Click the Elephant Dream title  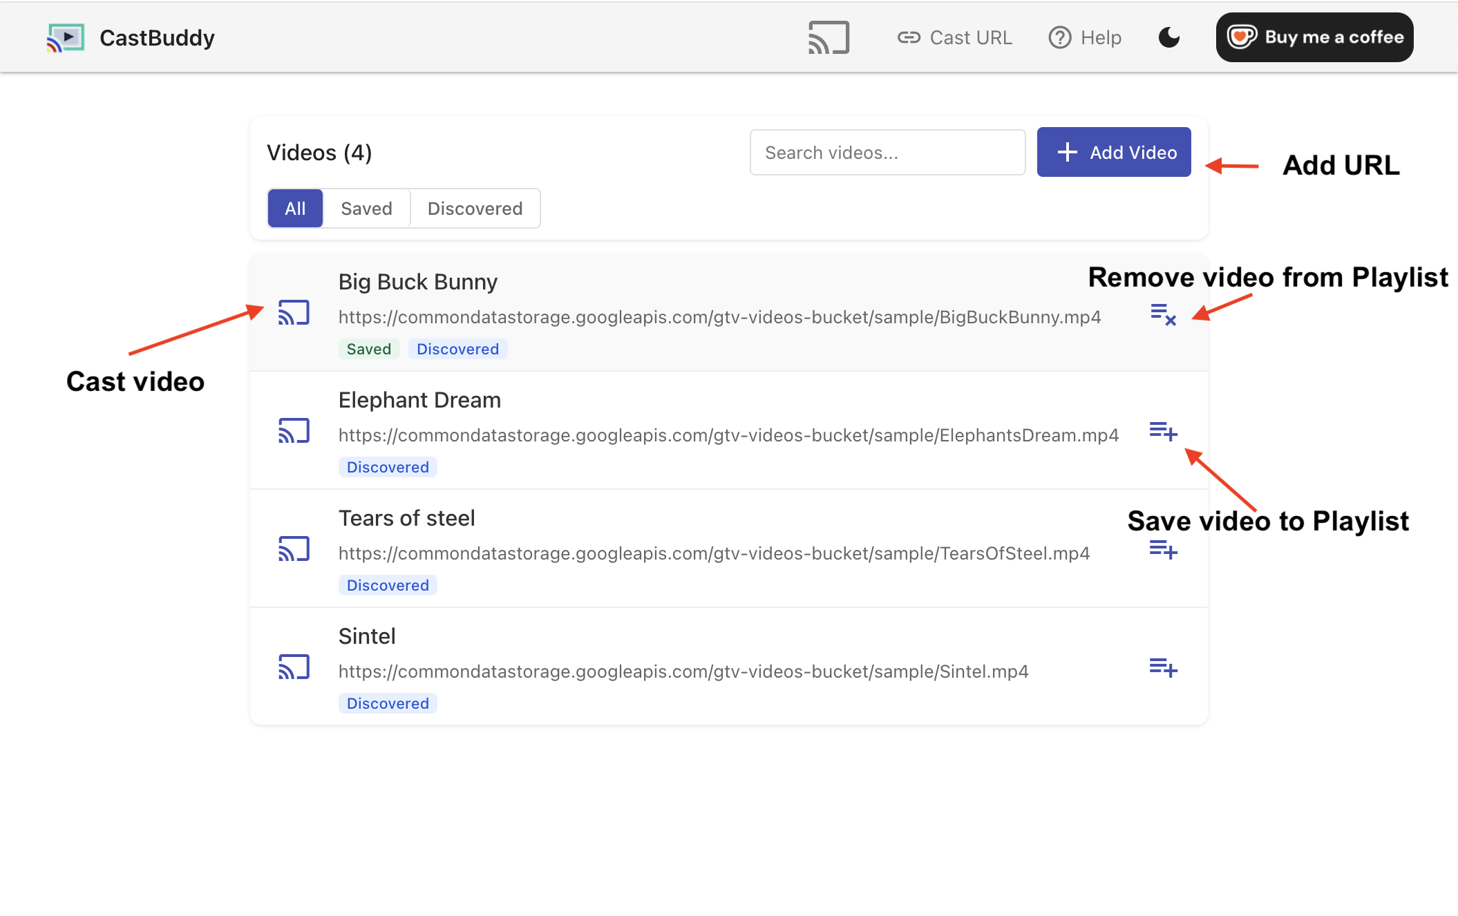point(419,400)
